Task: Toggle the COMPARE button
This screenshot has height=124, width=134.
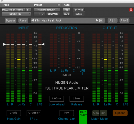Action: pyautogui.click(x=53, y=14)
